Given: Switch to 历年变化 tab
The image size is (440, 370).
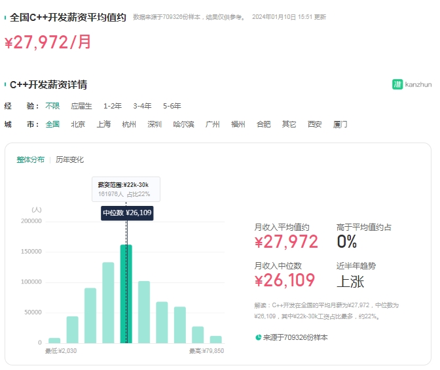Looking at the screenshot, I should (69, 160).
